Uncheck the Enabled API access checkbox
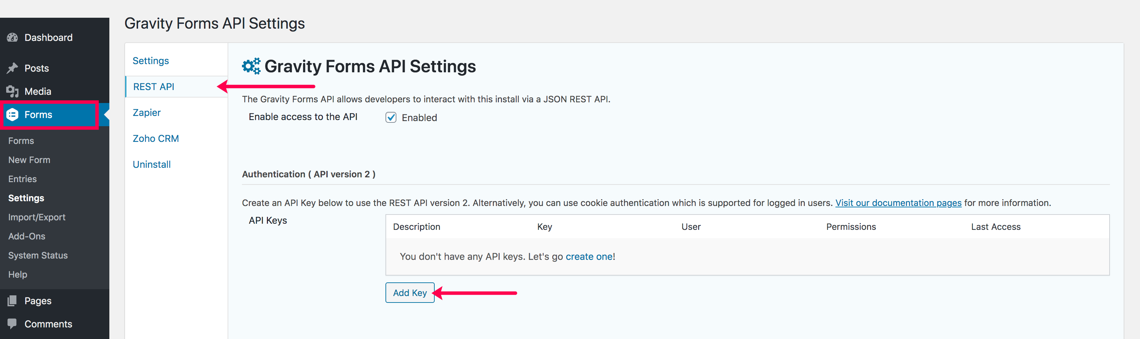This screenshot has height=339, width=1140. (x=391, y=117)
